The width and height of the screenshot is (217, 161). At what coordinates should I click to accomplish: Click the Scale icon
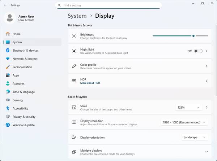(74, 108)
